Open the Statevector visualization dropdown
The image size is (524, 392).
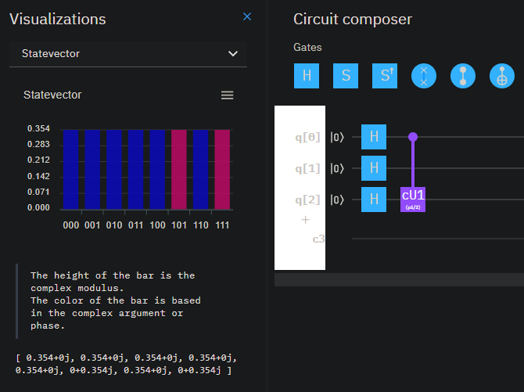[128, 54]
